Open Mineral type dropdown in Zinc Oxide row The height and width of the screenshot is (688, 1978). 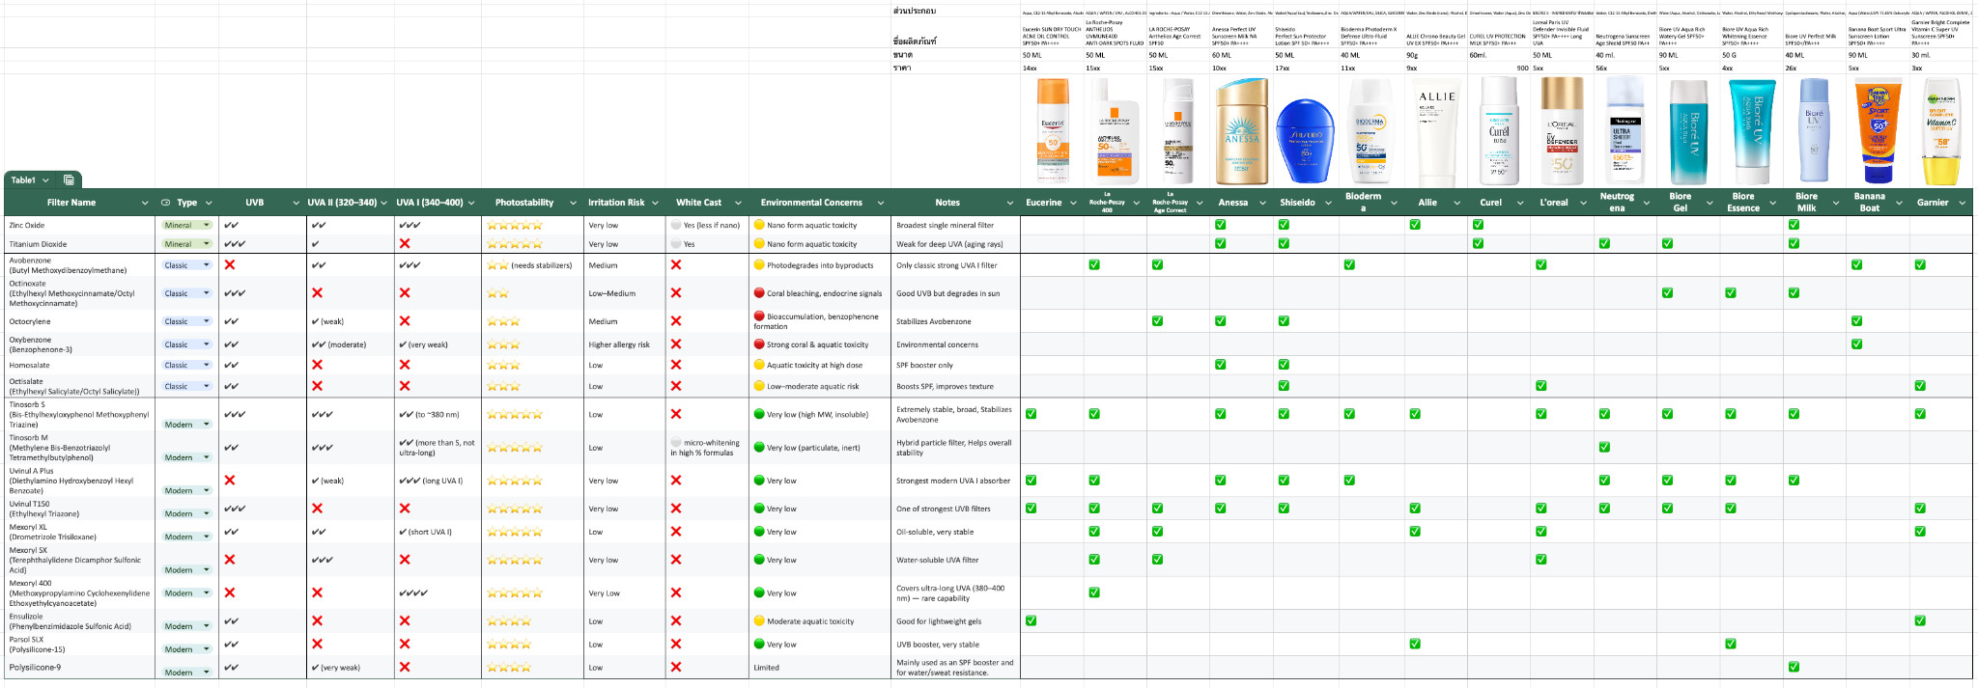[x=206, y=225]
